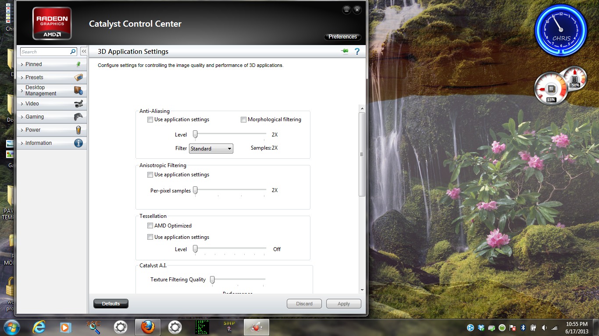
Task: Expand Gaming using its chevron arrow
Action: 22,117
